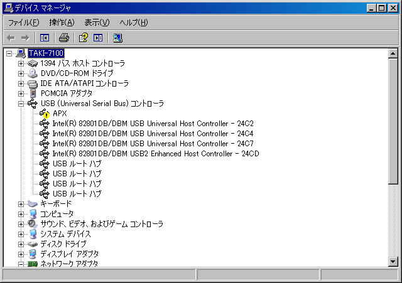402x283 pixels.
Task: Click the computer icon beside TAKI-7100
Action: [21, 53]
